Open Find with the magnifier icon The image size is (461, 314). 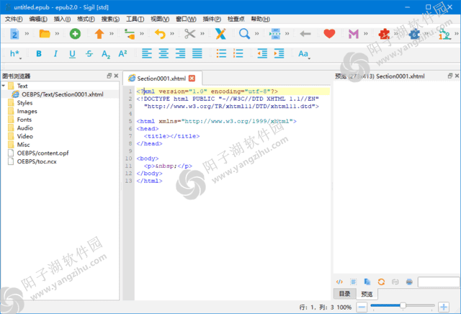tap(244, 34)
